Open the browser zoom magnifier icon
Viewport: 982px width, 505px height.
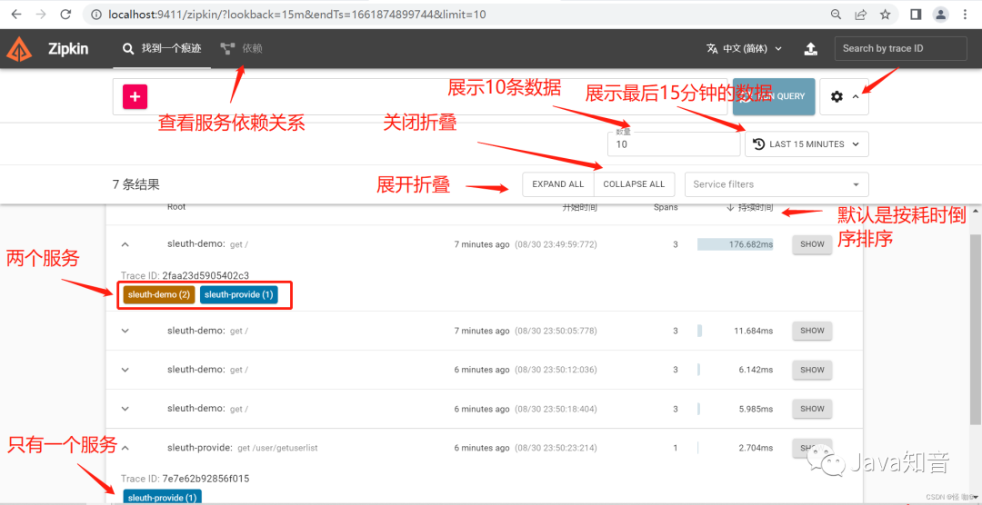click(837, 15)
